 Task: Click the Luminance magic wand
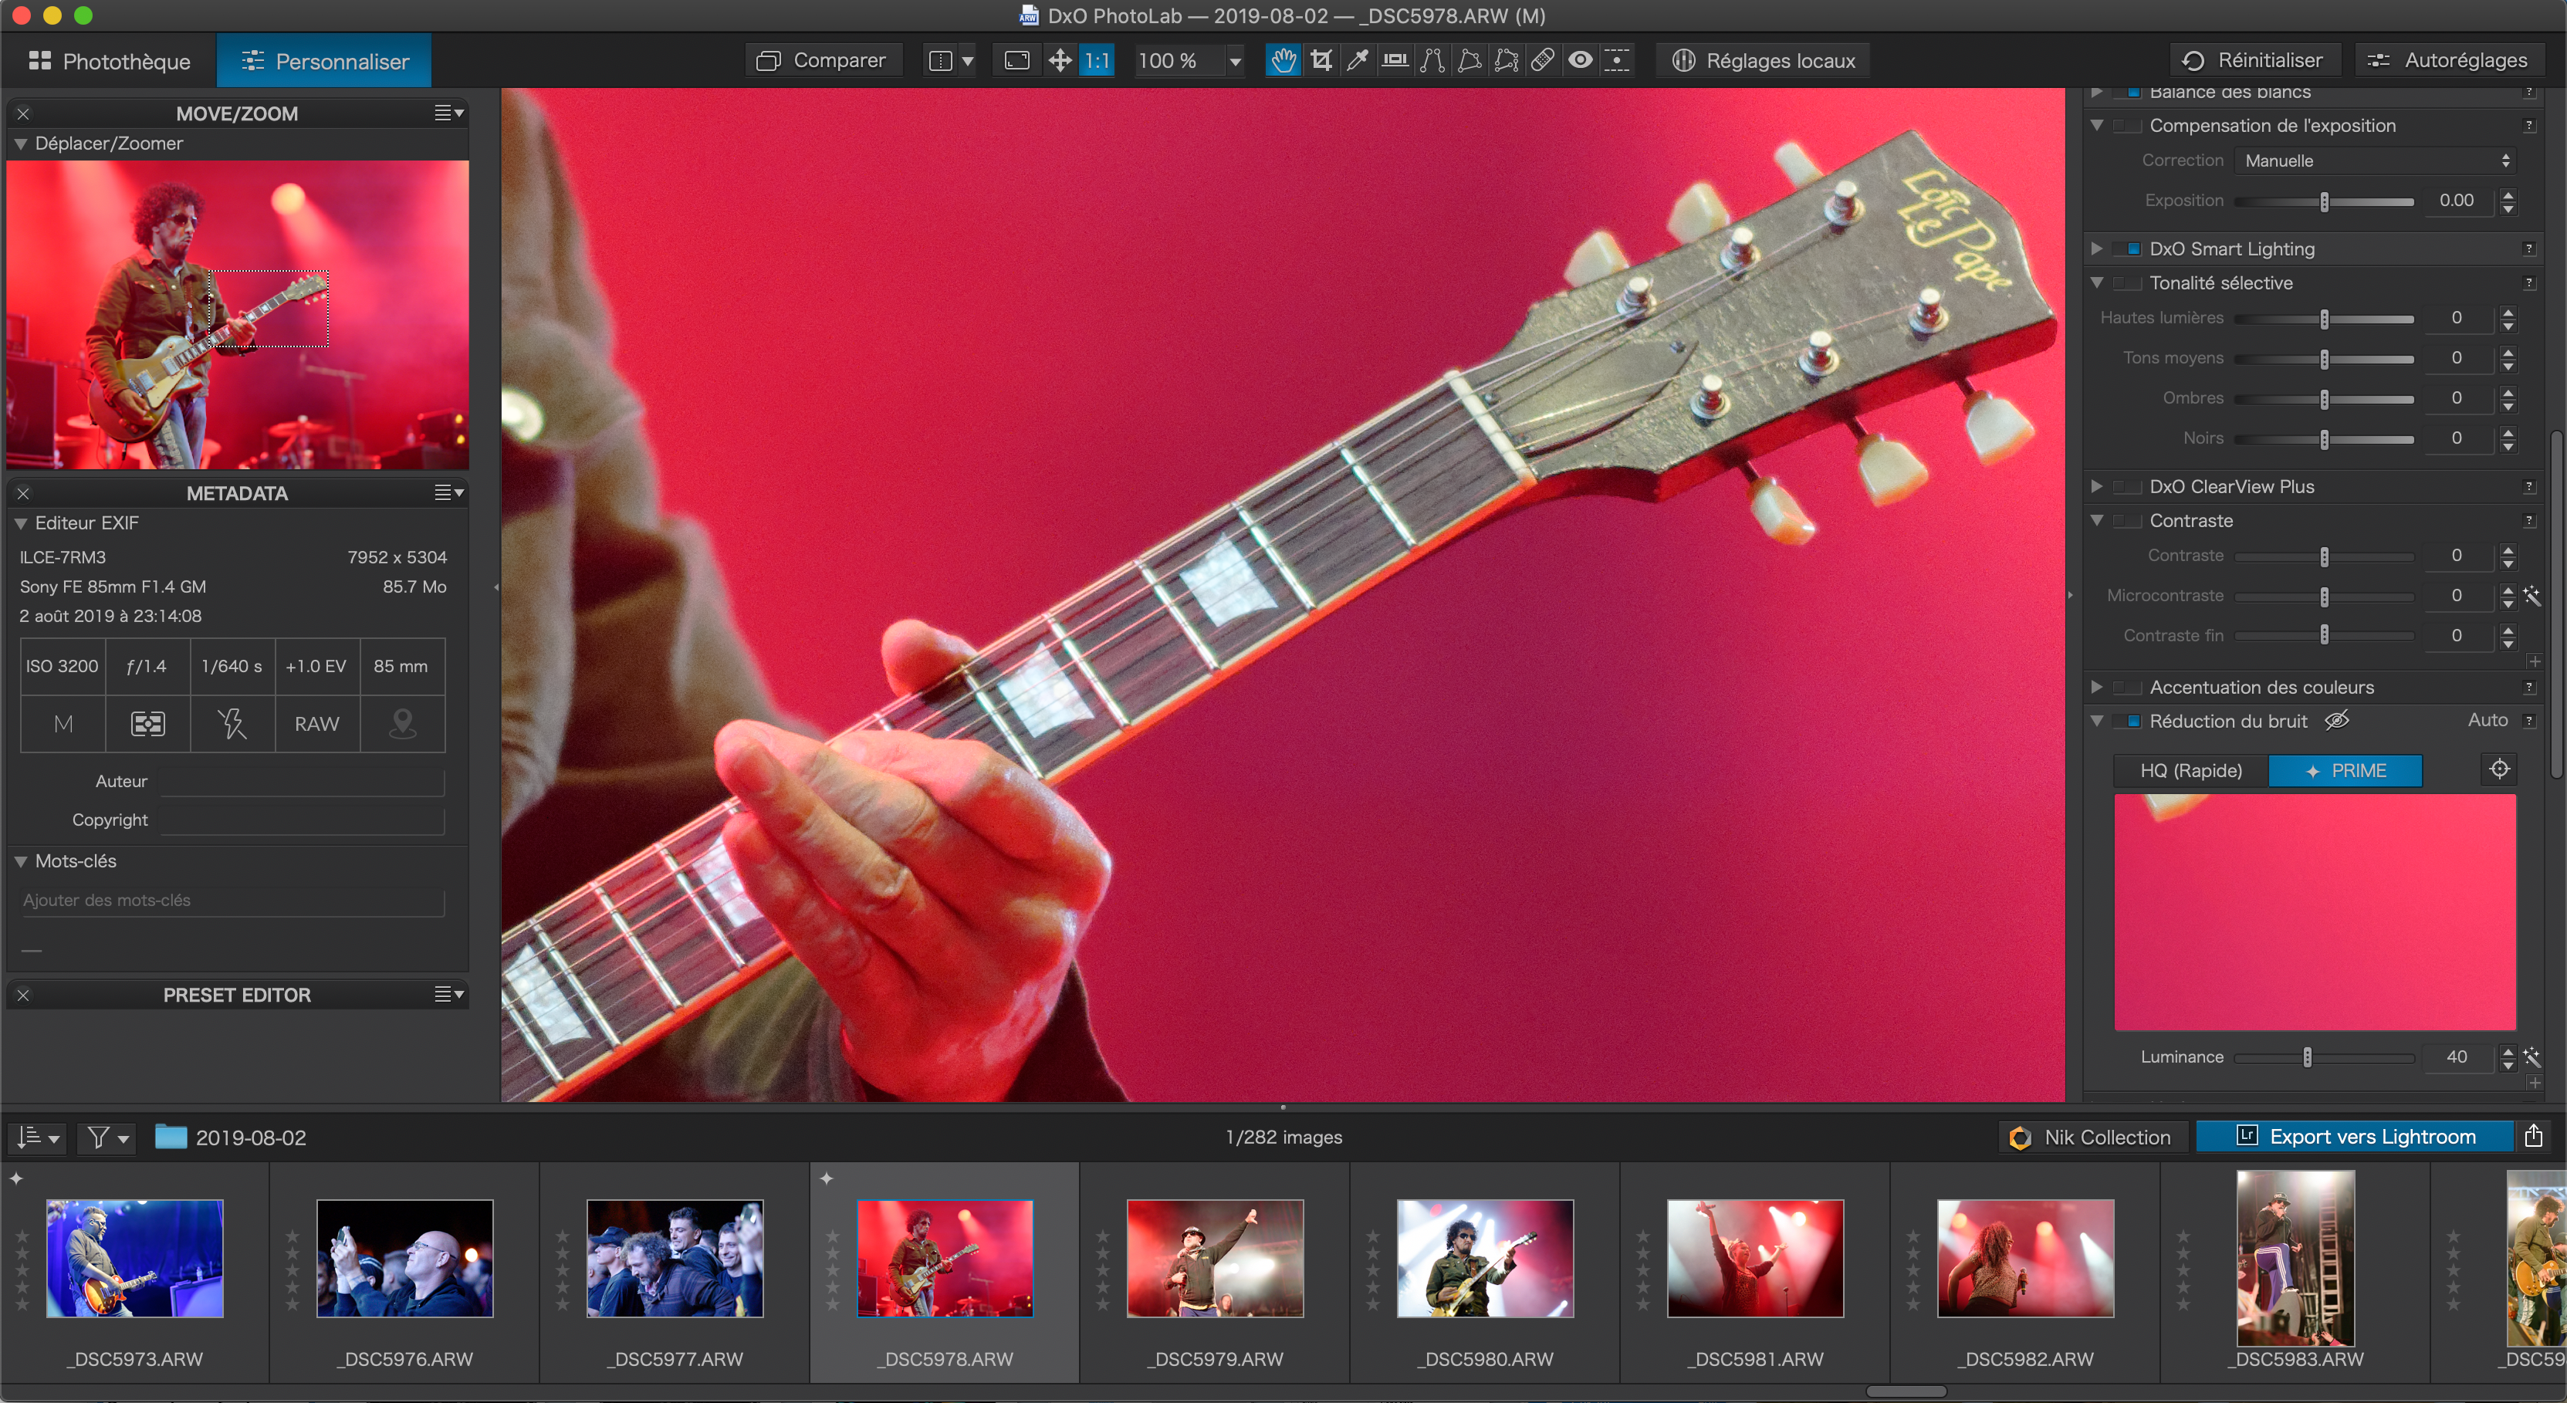(x=2532, y=1056)
